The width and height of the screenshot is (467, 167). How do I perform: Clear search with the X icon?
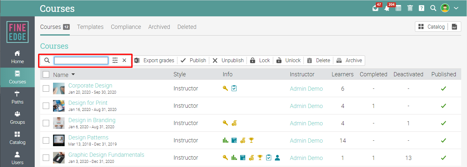[x=124, y=60]
